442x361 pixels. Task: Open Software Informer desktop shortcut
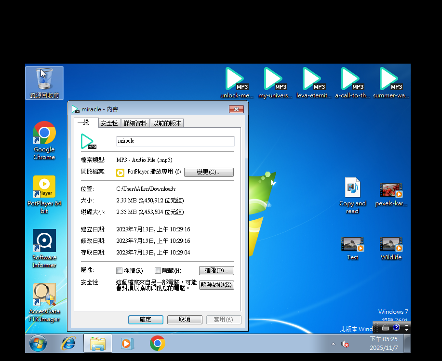point(44,248)
